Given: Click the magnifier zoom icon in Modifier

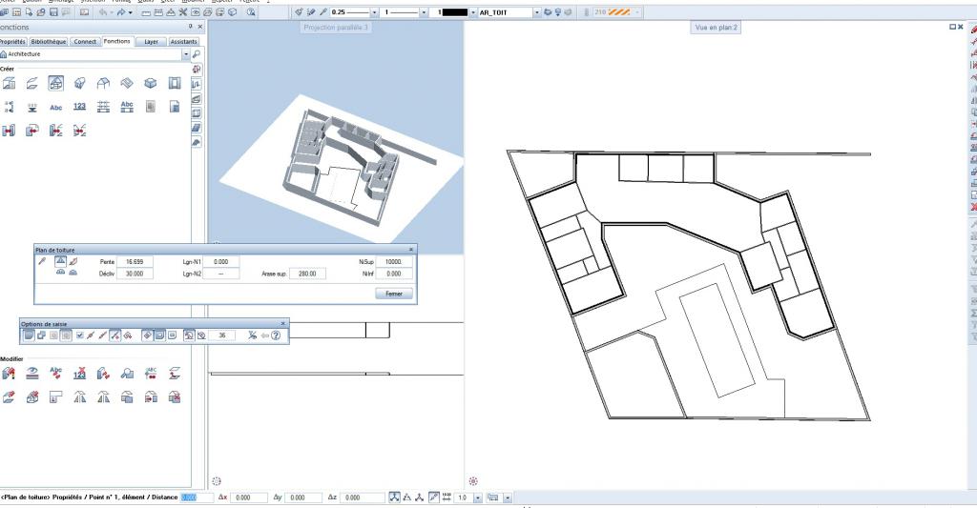Looking at the screenshot, I should point(127,373).
